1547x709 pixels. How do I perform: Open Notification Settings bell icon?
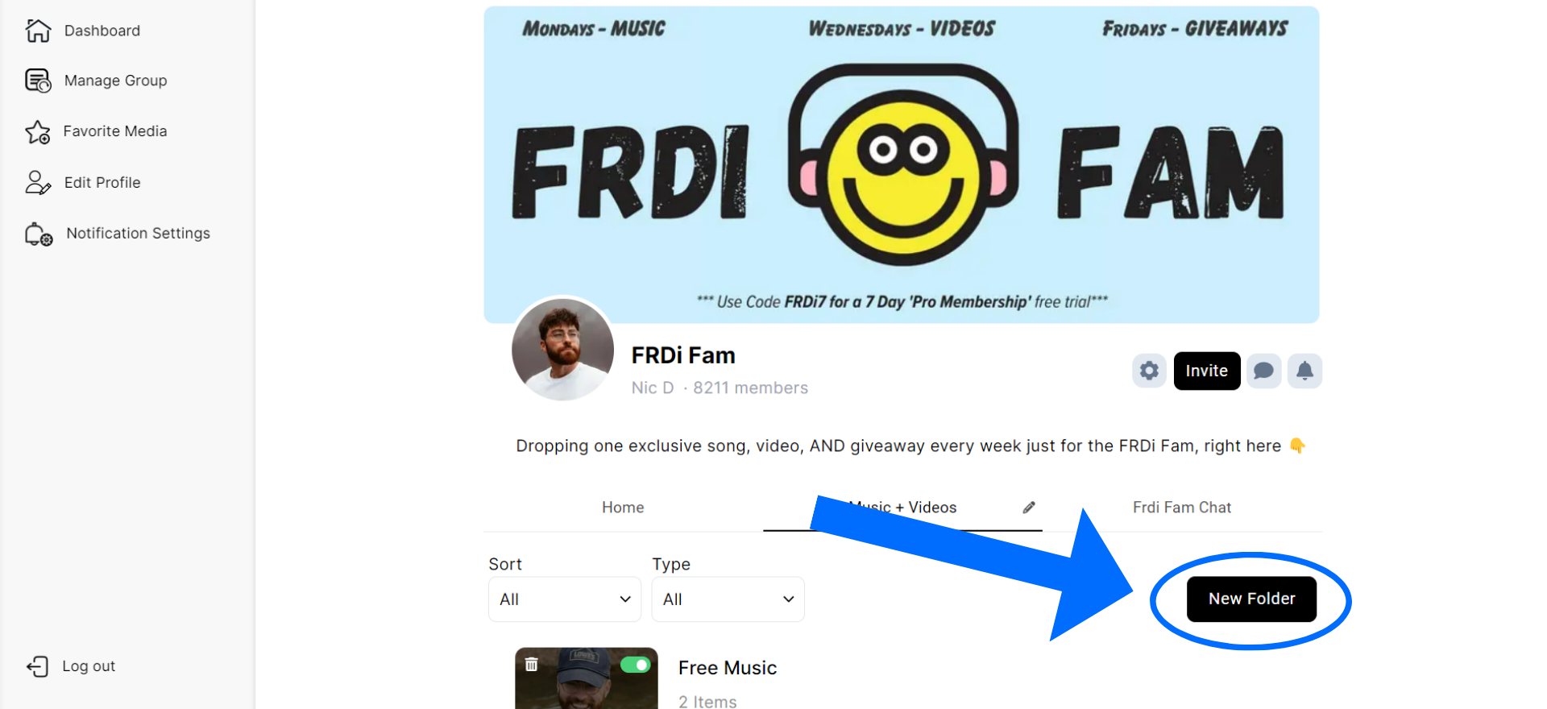pos(39,234)
